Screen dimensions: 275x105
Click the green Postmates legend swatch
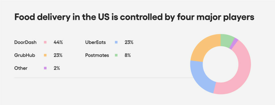tap(116, 55)
